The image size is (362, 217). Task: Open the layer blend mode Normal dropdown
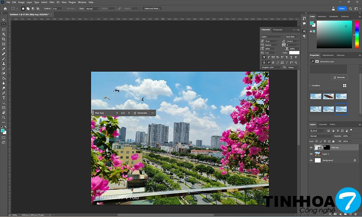[321, 136]
